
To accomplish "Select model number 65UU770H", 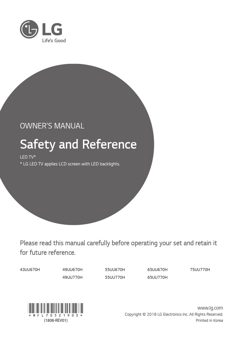I will [x=157, y=277].
